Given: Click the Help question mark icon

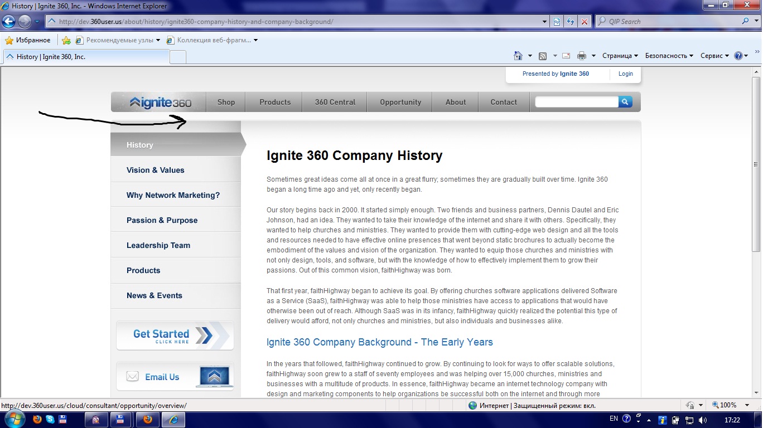Looking at the screenshot, I should tap(738, 56).
